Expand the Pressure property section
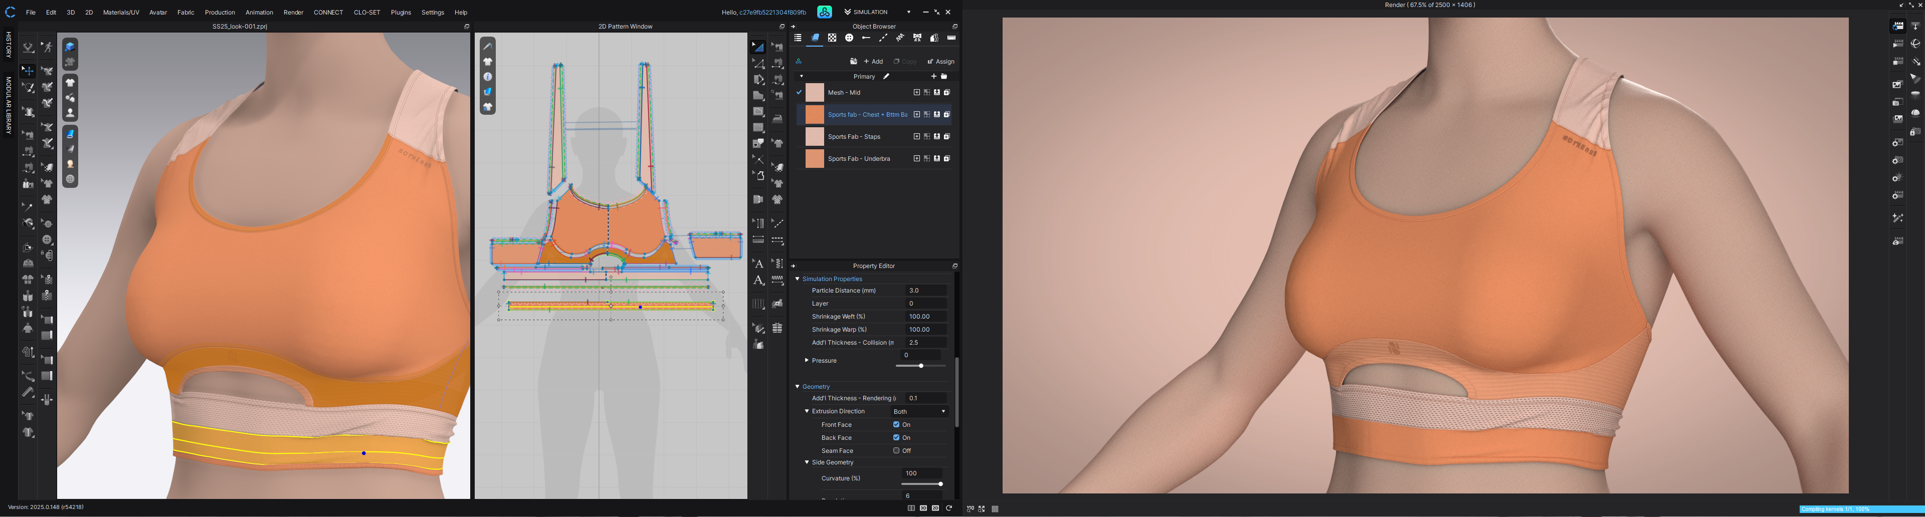The height and width of the screenshot is (517, 1925). tap(806, 361)
